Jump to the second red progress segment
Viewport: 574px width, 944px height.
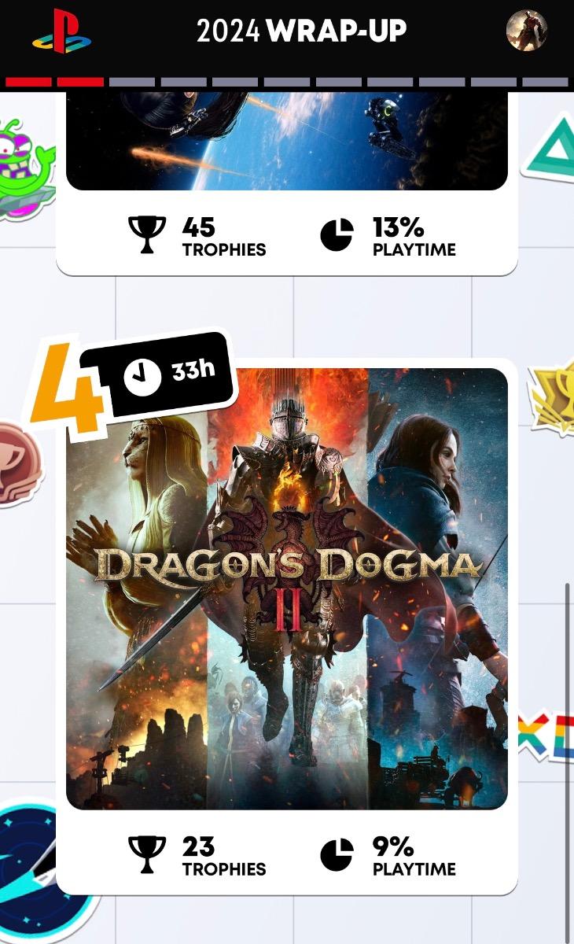tap(80, 82)
